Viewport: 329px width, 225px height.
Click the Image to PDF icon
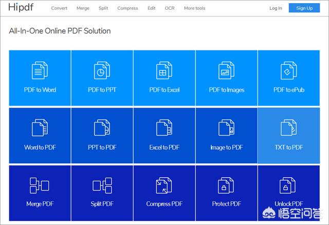(x=226, y=128)
